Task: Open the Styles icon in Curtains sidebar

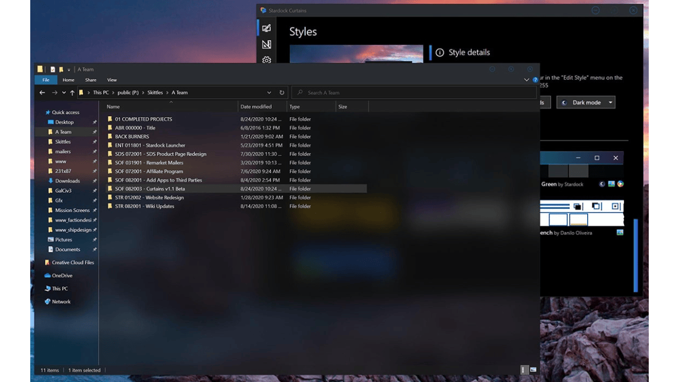Action: click(267, 28)
